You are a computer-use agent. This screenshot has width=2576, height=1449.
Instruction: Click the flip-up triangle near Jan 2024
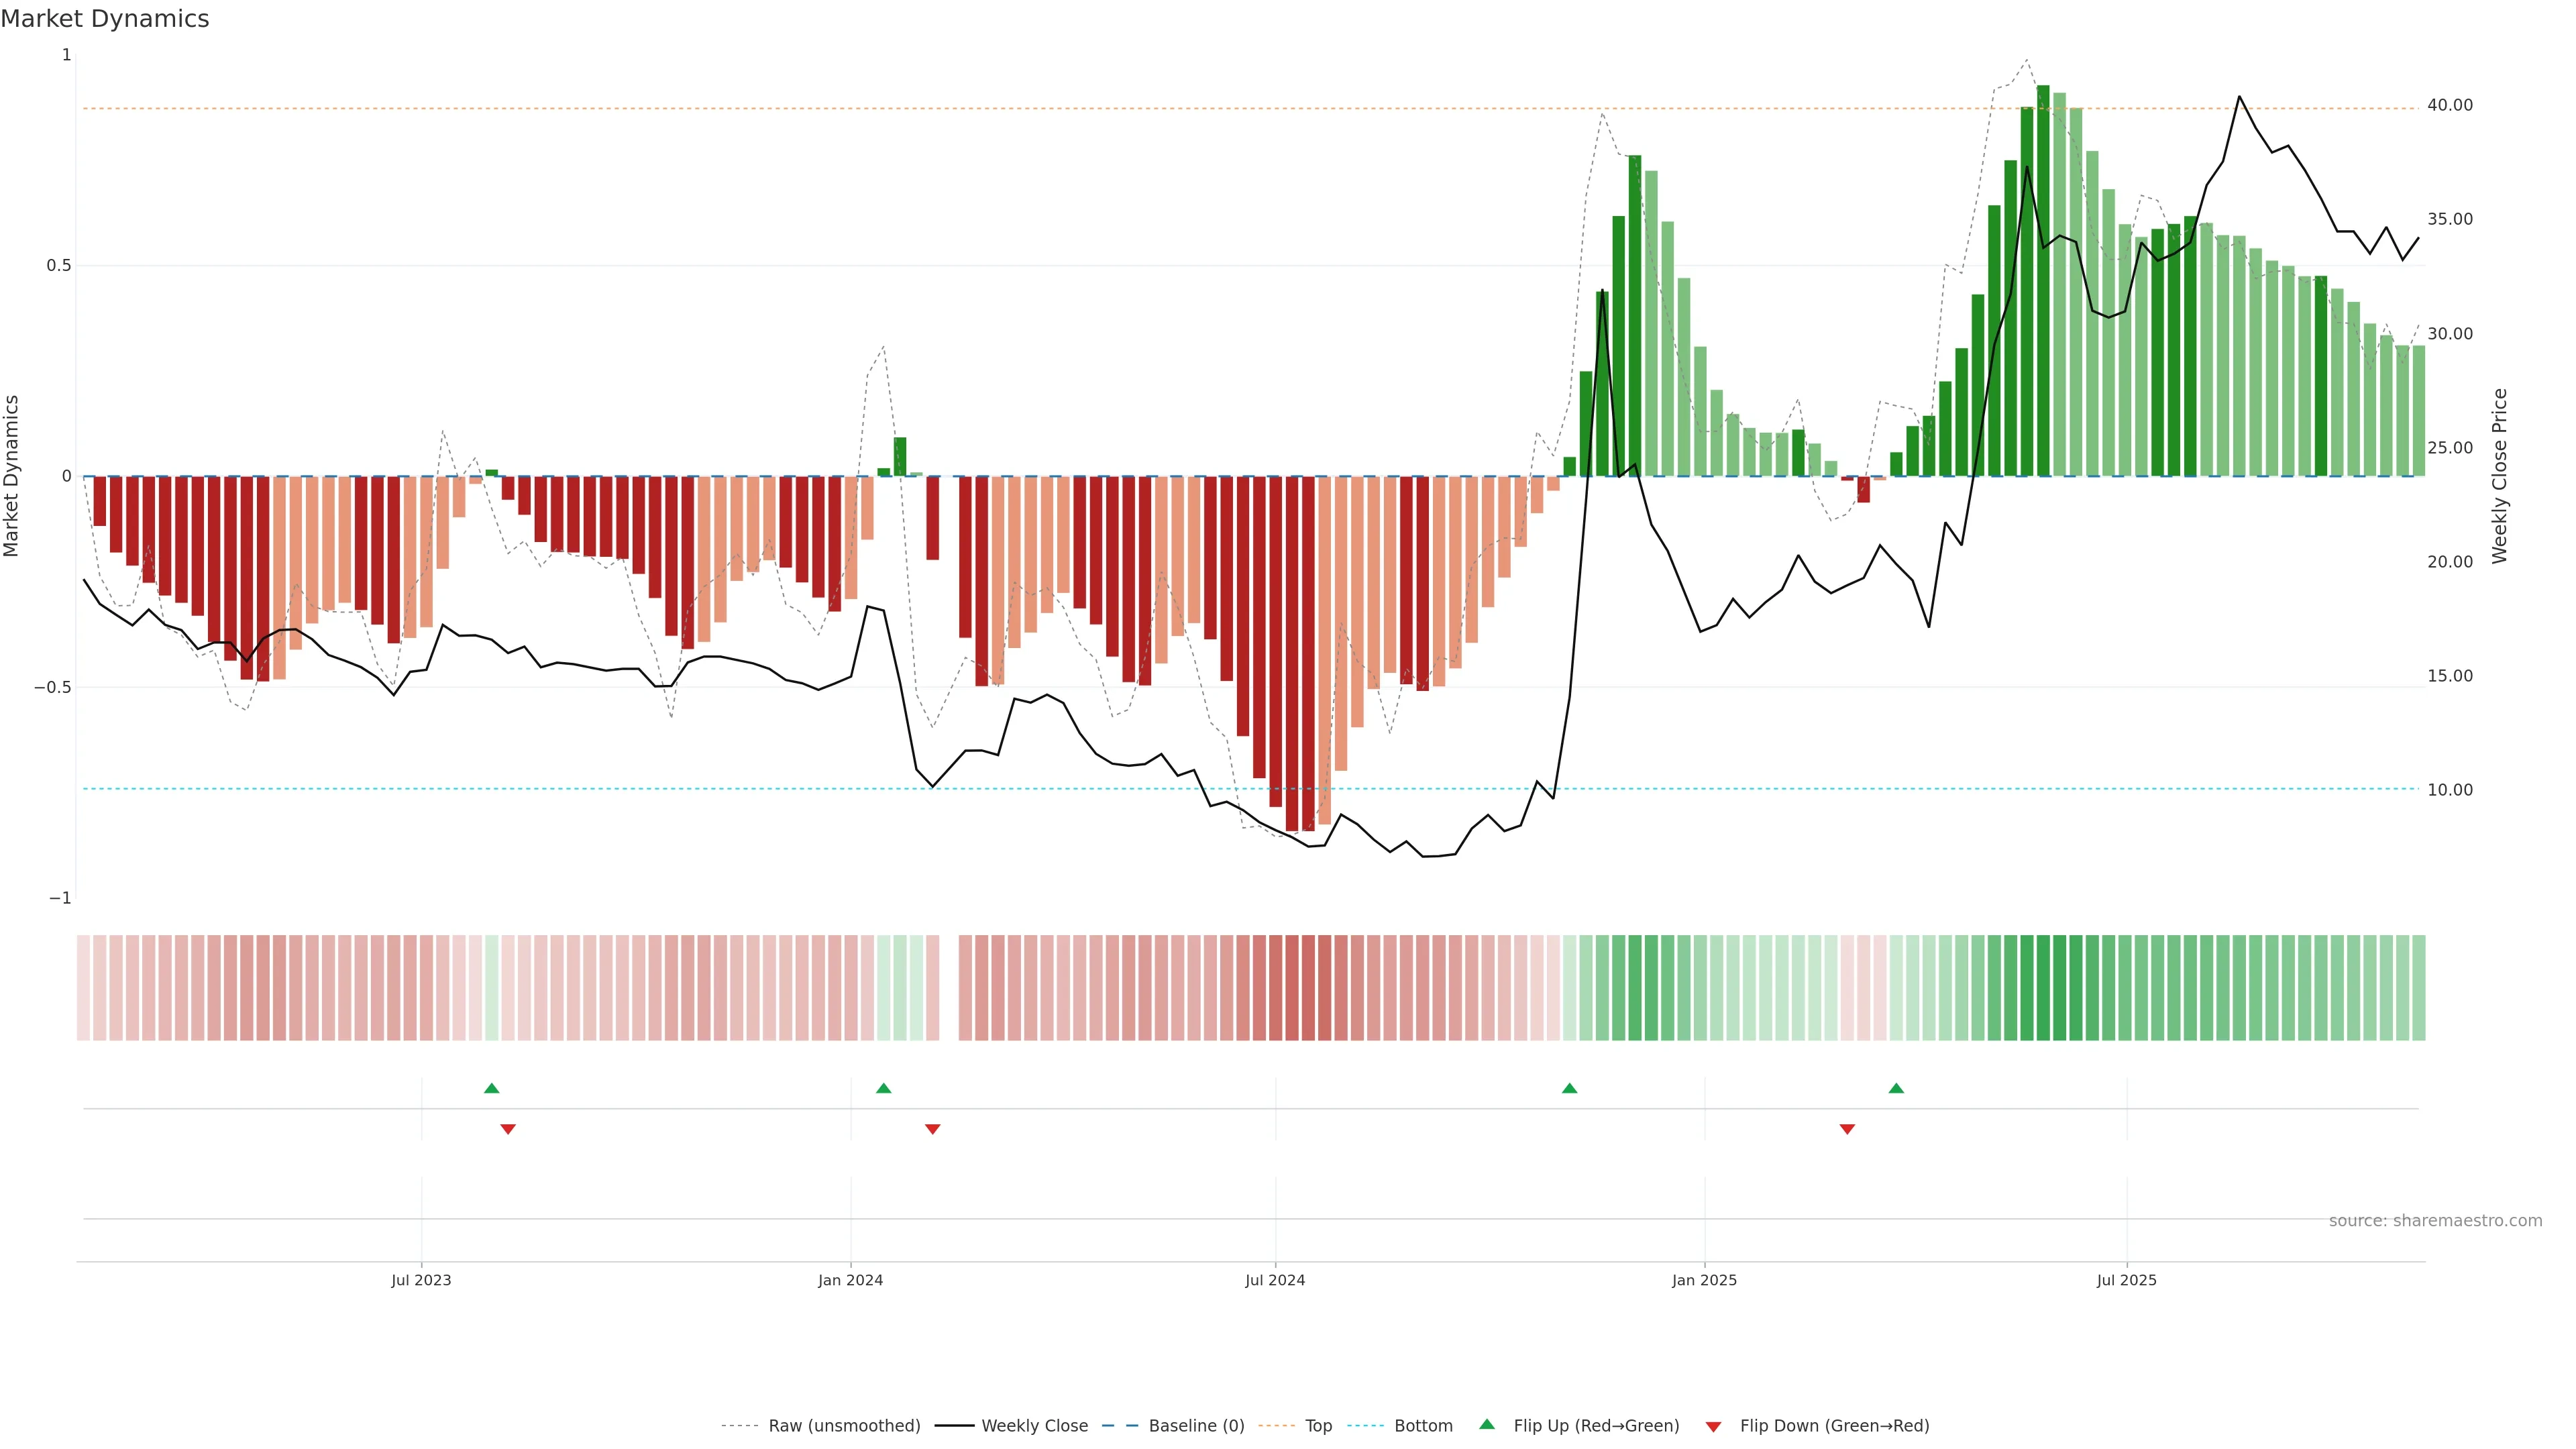(883, 1088)
